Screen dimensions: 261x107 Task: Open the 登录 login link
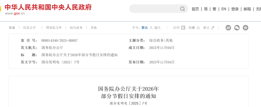coord(235,9)
